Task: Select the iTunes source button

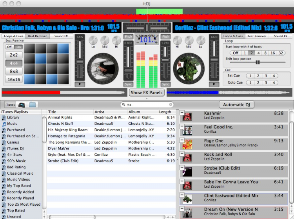Action: (x=10, y=105)
